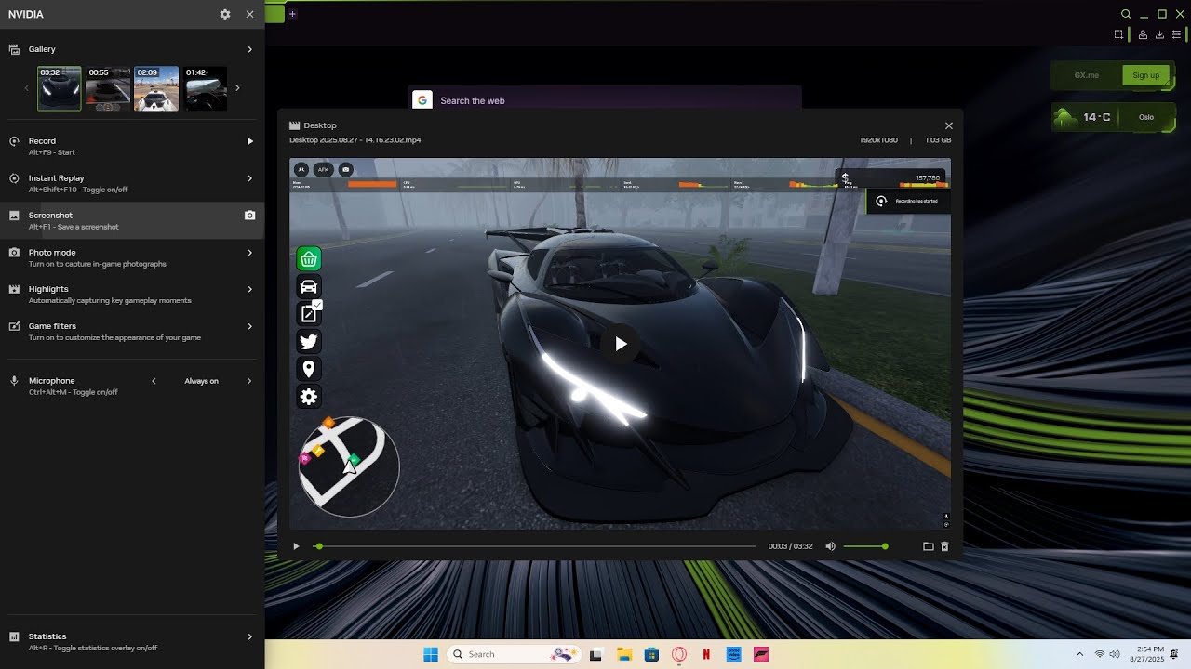Click the Windows Start button
The height and width of the screenshot is (669, 1191).
point(430,654)
